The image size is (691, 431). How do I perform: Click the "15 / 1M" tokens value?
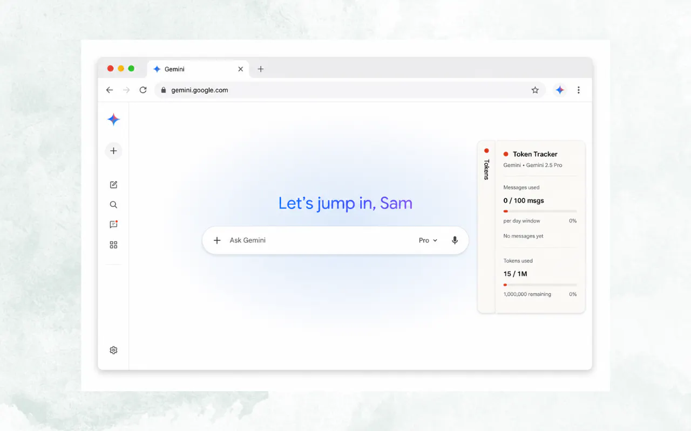click(515, 274)
